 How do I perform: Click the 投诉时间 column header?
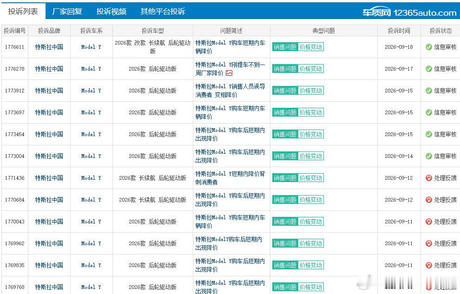tap(399, 31)
